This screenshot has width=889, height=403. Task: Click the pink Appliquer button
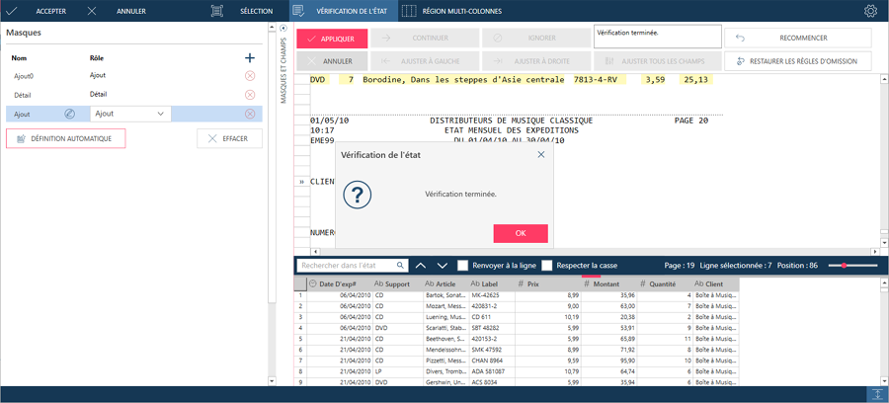[332, 39]
